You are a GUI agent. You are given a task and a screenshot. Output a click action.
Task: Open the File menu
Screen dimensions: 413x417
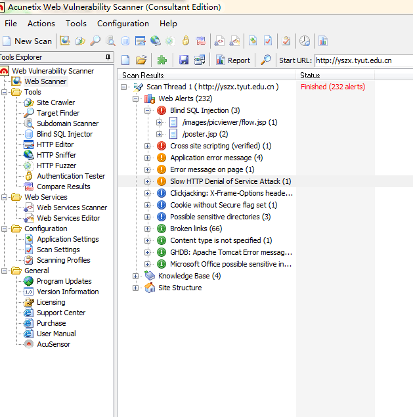(11, 24)
